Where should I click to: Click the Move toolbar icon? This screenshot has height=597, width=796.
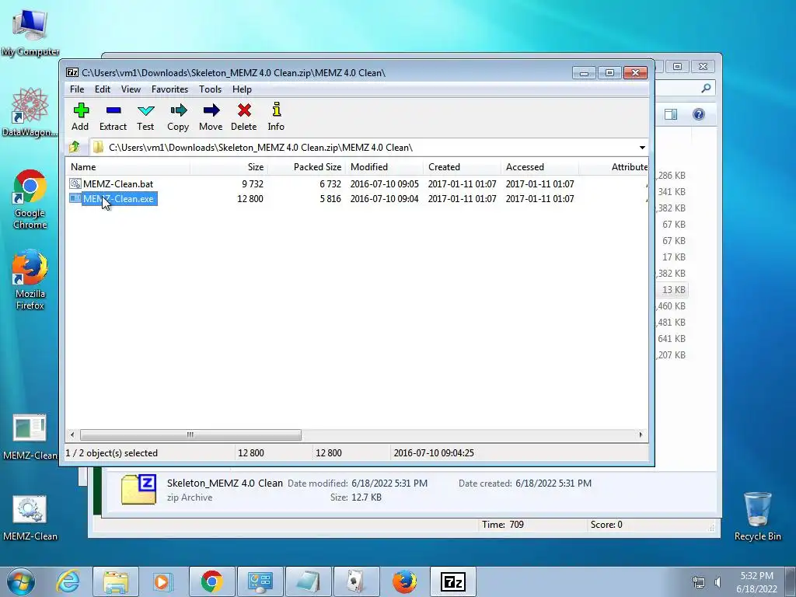[x=211, y=110]
